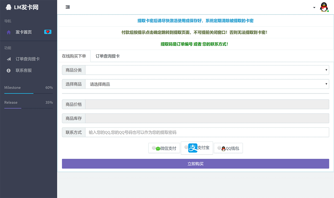Open the caret dropdown in top navigation bar
Viewport: 334px width, 198px height.
[x=314, y=8]
